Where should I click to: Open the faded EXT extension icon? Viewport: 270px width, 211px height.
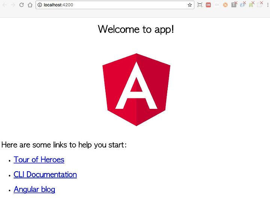tap(217, 5)
